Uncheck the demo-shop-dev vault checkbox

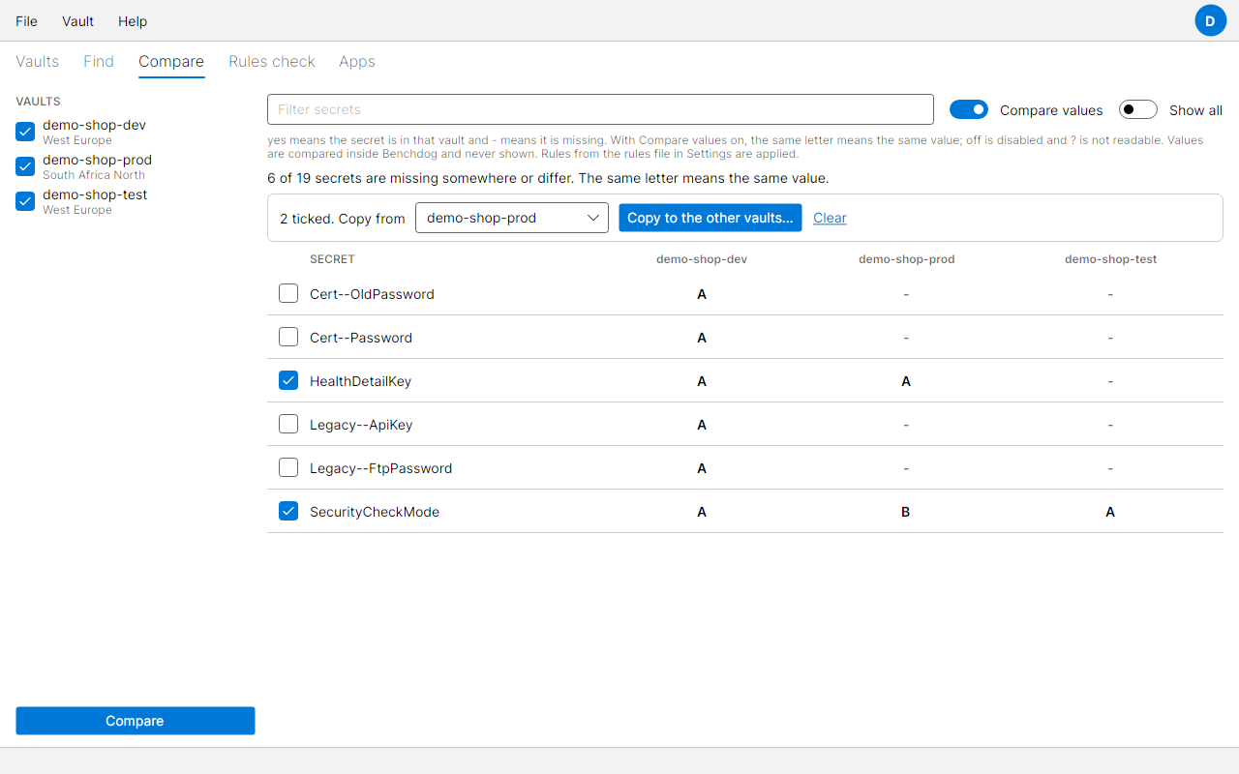[x=25, y=132]
